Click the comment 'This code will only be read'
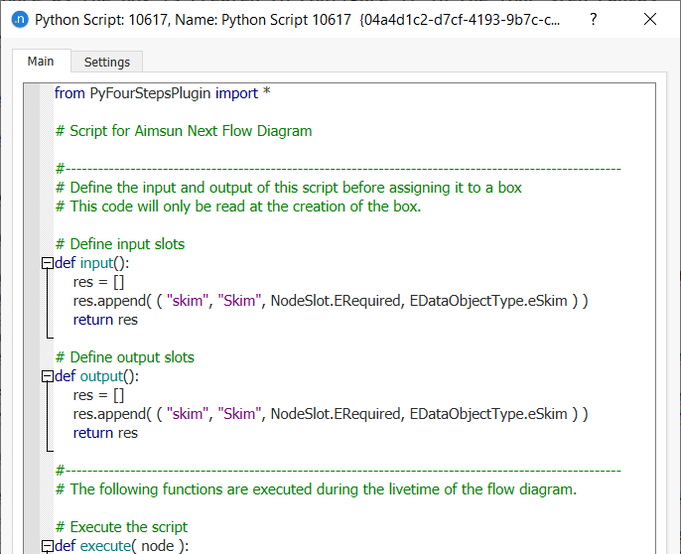Image resolution: width=681 pixels, height=554 pixels. coord(238,206)
